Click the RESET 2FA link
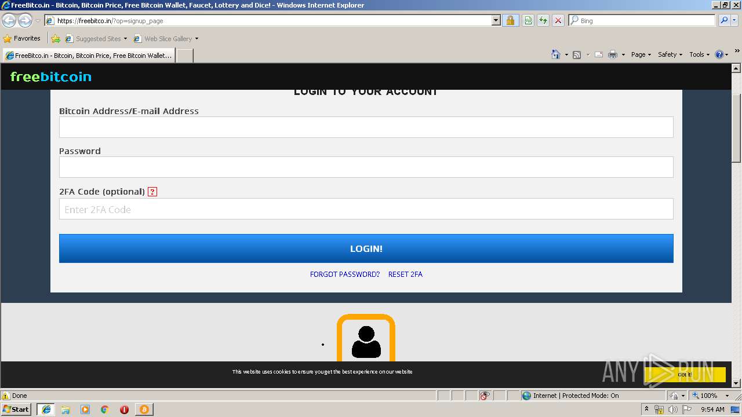 pos(405,275)
